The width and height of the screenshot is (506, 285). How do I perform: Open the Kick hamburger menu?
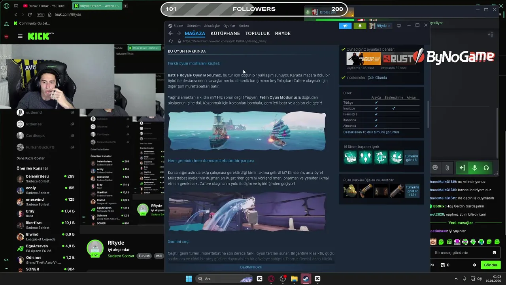(20, 36)
